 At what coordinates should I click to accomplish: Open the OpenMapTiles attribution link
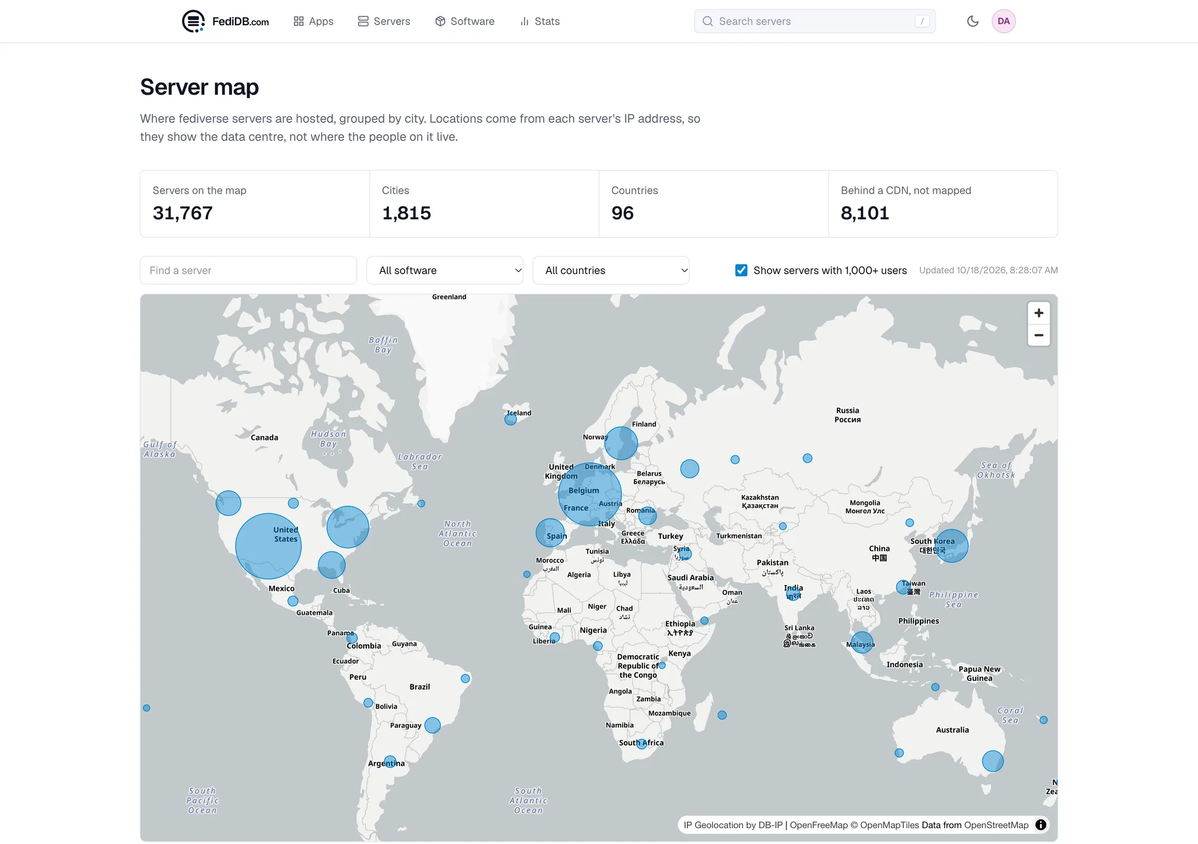885,824
